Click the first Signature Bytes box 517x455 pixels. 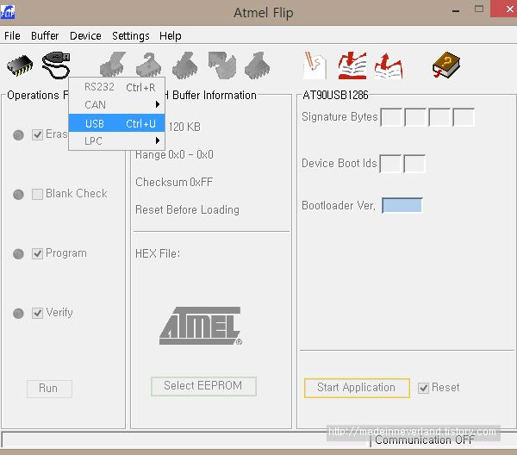(391, 117)
